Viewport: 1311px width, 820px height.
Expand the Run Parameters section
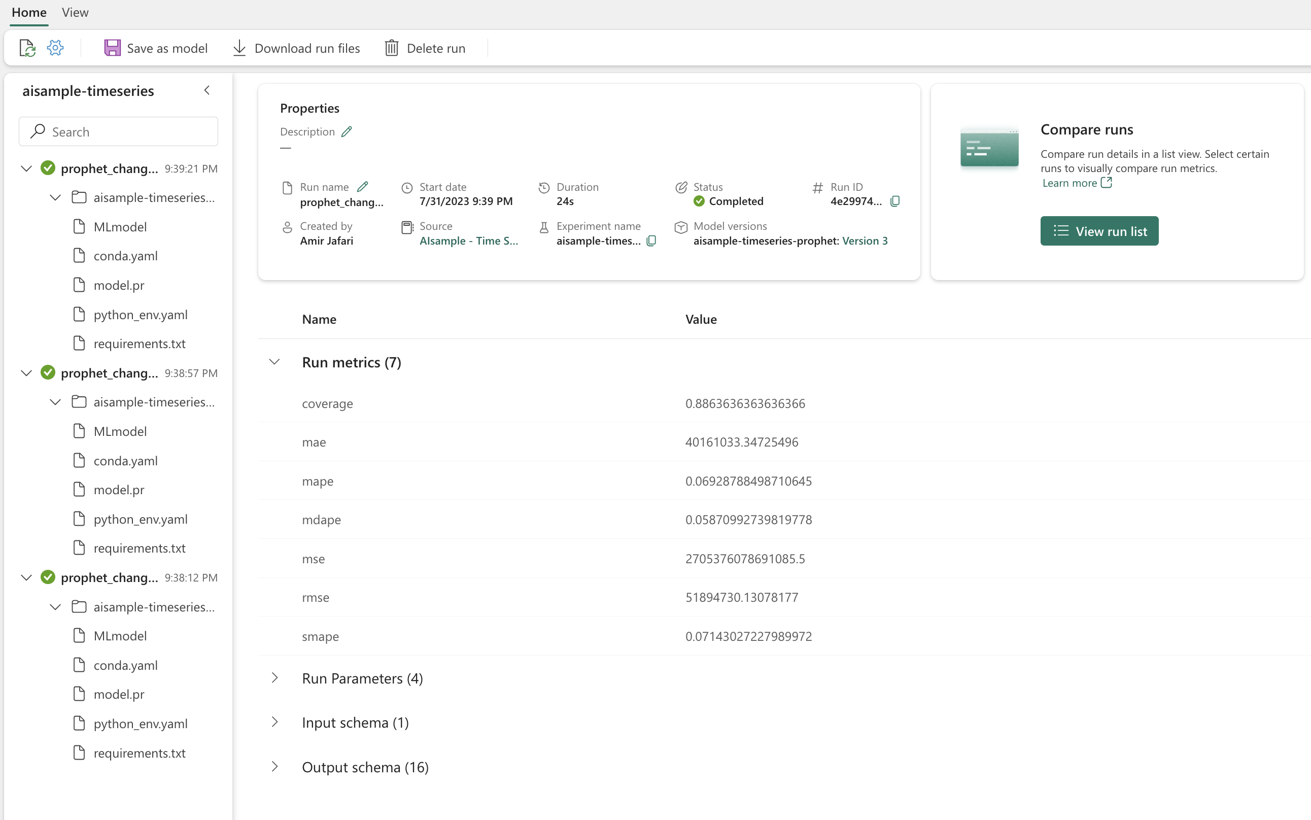275,678
